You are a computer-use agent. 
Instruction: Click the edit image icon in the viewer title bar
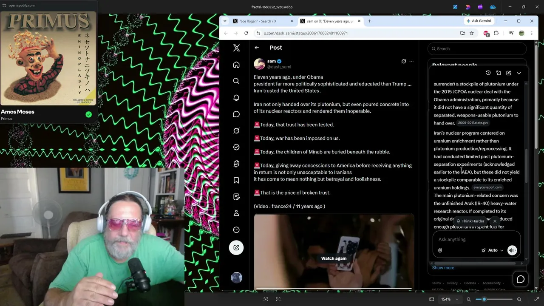click(455, 7)
